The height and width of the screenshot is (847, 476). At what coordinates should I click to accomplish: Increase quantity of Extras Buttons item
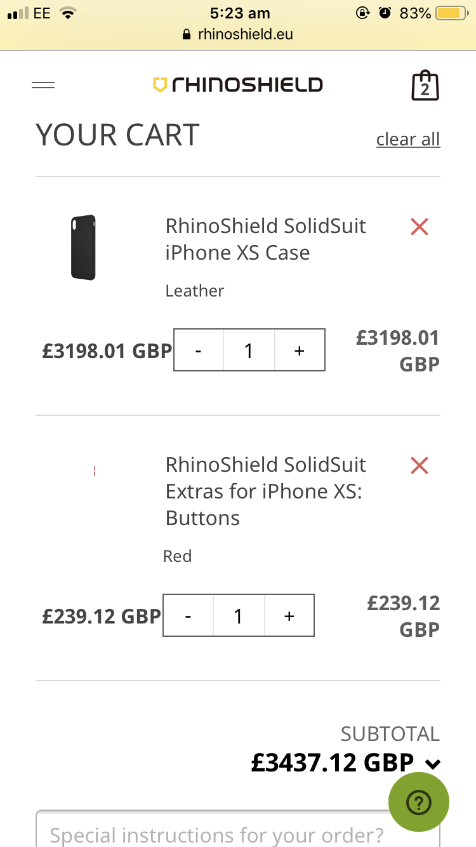289,615
